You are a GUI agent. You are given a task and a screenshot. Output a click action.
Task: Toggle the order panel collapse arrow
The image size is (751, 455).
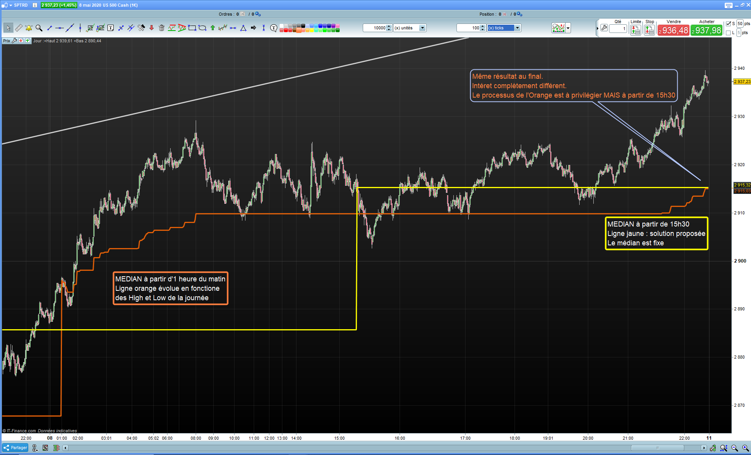click(598, 28)
